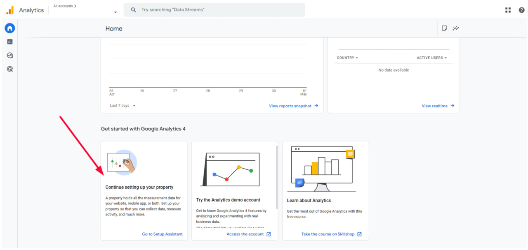Click View reports snapshot link
The height and width of the screenshot is (250, 528).
tap(290, 106)
